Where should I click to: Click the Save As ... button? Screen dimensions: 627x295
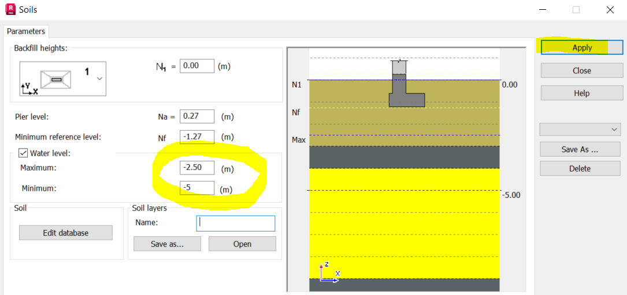580,149
